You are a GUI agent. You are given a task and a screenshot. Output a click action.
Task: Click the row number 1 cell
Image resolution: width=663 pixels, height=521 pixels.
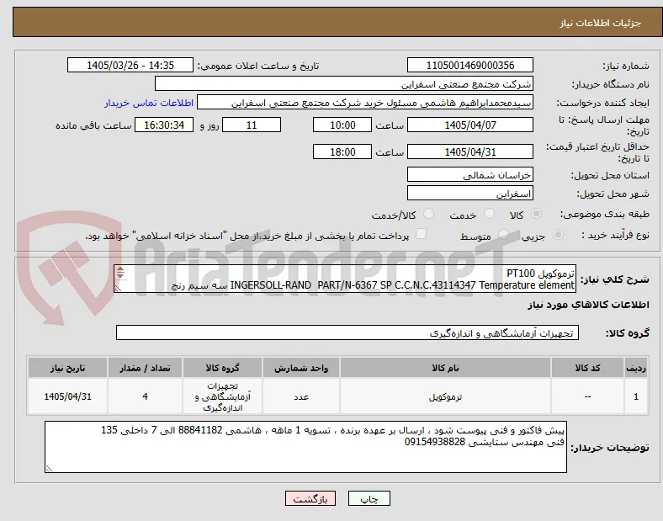[636, 396]
